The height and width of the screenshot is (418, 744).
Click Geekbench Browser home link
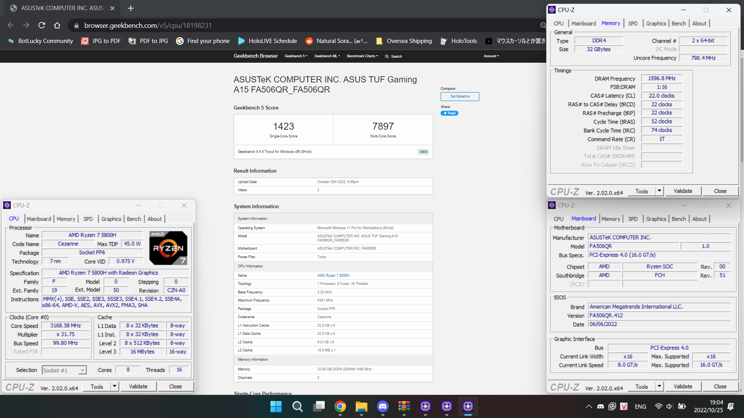pyautogui.click(x=255, y=56)
